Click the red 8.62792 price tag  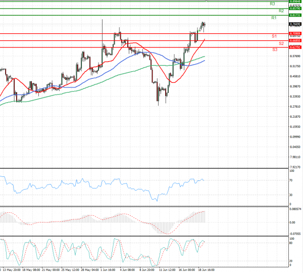pos(295,47)
